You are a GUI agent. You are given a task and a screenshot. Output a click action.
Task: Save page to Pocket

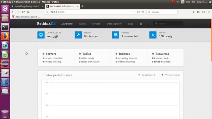coord(138,12)
